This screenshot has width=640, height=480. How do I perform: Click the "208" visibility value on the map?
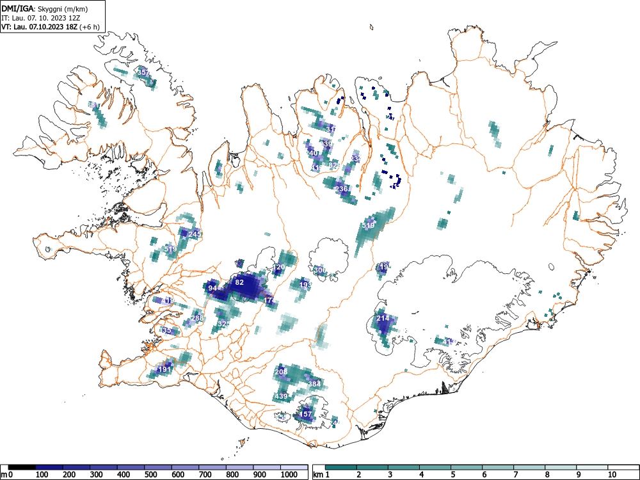pyautogui.click(x=281, y=372)
